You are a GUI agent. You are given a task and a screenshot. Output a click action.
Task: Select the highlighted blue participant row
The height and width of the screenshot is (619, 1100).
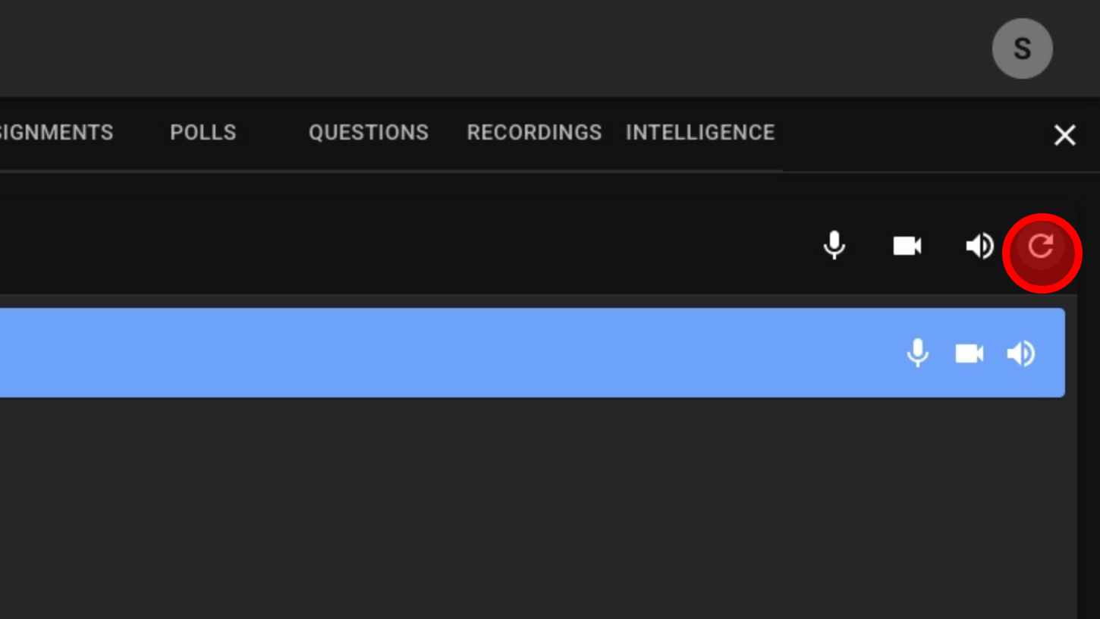click(455, 353)
